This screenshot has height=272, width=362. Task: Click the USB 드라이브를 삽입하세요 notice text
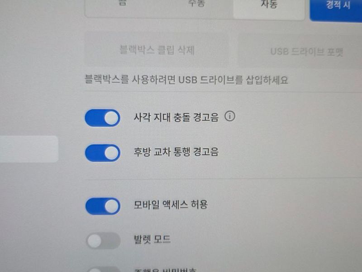point(186,80)
